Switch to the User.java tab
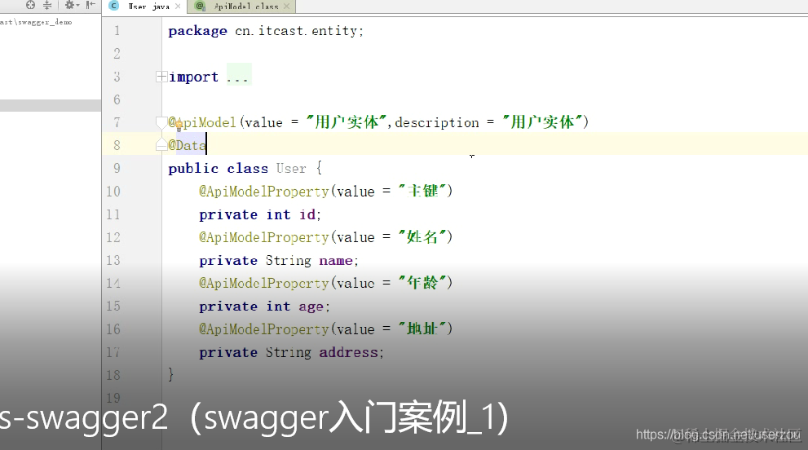Viewport: 808px width, 450px height. coord(149,7)
